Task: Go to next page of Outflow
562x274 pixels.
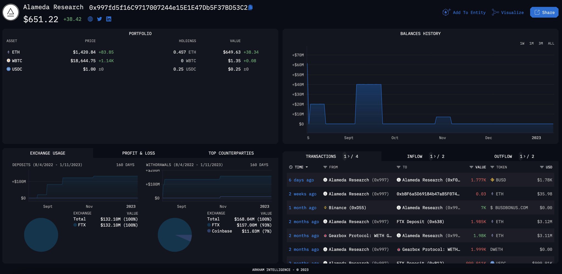Action: point(524,156)
